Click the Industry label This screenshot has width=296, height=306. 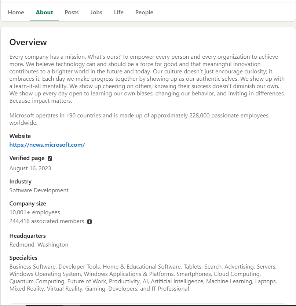[21, 182]
